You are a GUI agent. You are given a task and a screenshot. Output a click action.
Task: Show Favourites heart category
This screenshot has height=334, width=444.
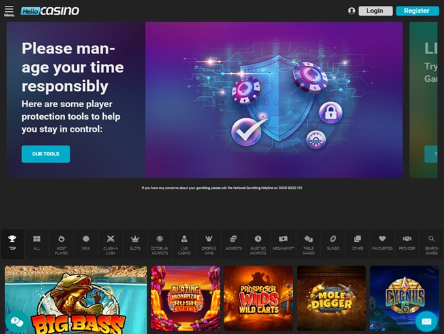click(x=382, y=244)
